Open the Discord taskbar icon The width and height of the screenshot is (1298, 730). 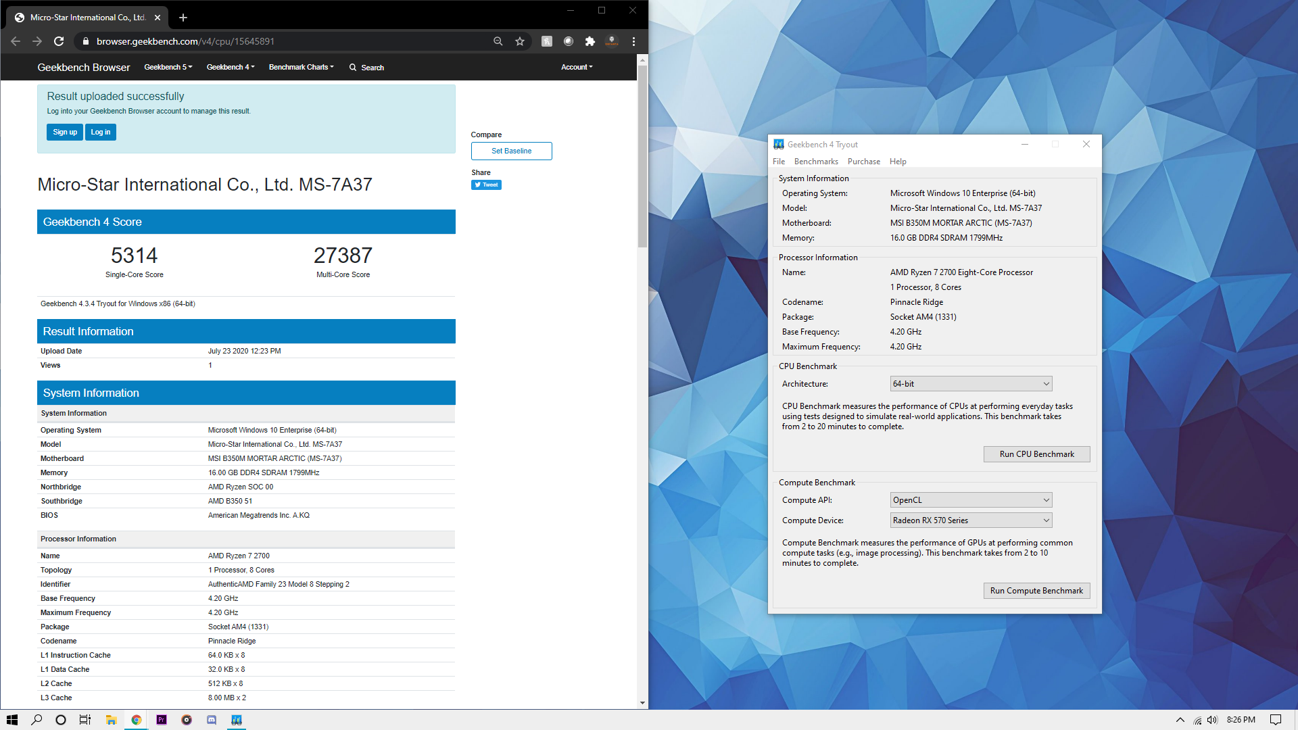pyautogui.click(x=212, y=720)
